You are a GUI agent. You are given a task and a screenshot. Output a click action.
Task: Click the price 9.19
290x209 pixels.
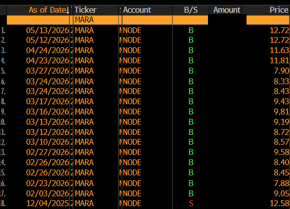point(282,122)
